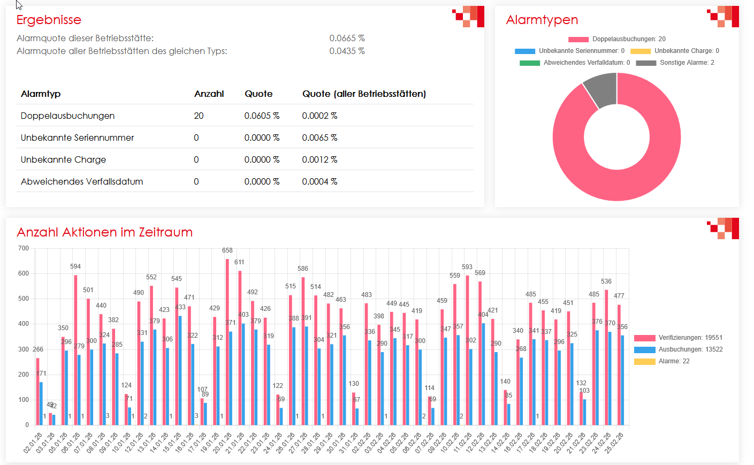The width and height of the screenshot is (754, 465).
Task: Hide Unbekannte Charge series via legend
Action: coord(675,51)
